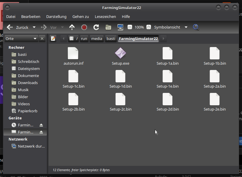This screenshot has width=242, height=177.
Task: Open Musik in the sidebar
Action: coord(25,90)
